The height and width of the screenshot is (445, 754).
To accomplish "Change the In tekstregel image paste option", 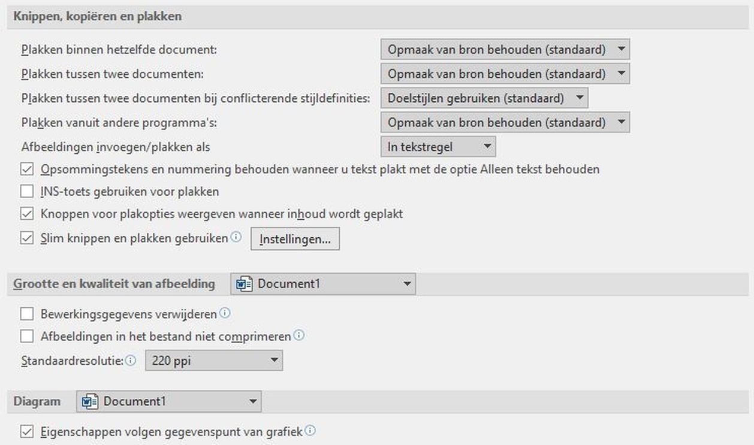I will point(438,147).
